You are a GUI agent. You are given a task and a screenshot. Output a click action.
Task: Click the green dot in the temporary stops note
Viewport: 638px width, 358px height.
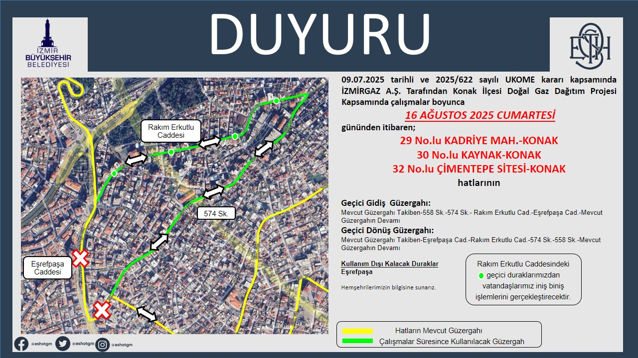click(481, 275)
